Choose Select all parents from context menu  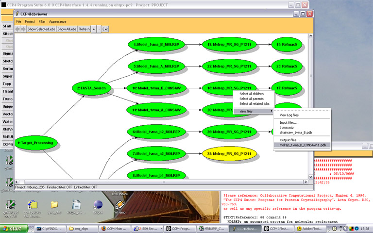(254, 99)
